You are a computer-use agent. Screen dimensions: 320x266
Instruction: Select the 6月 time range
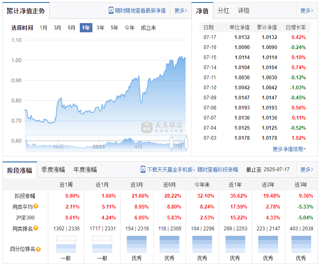coord(71,28)
